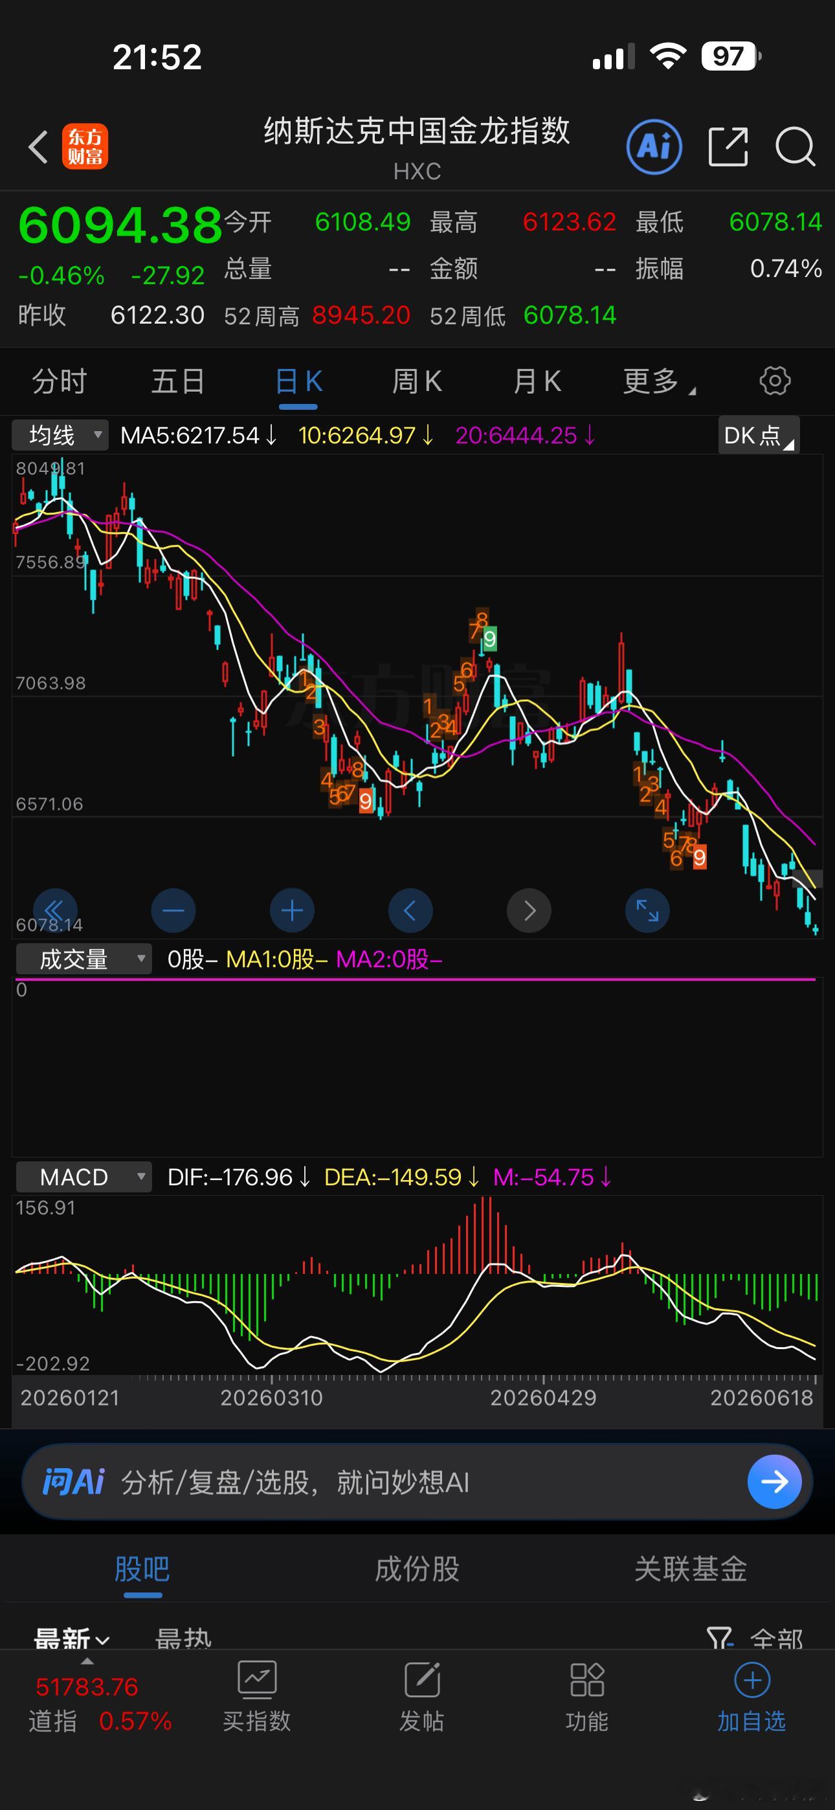Open the 股吧 tab
This screenshot has width=835, height=1810.
pyautogui.click(x=142, y=1569)
